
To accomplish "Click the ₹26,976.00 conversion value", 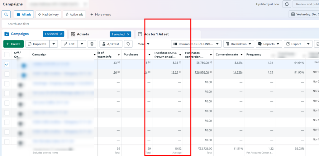I will [202, 73].
